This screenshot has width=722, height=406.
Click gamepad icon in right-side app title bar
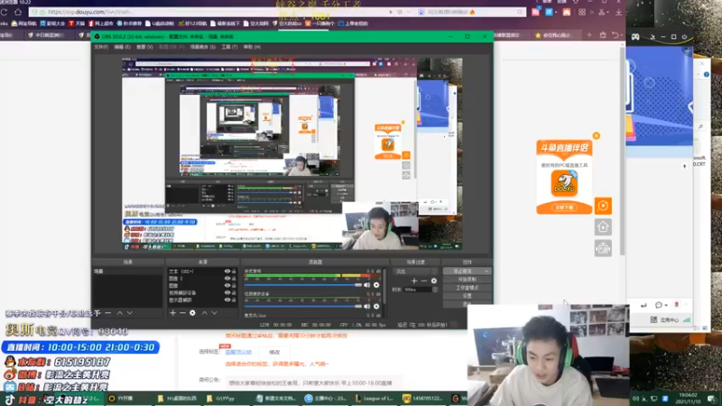(635, 36)
